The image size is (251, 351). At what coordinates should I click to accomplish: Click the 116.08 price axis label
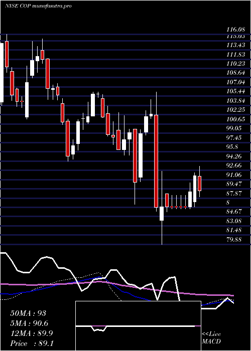coord(235,29)
